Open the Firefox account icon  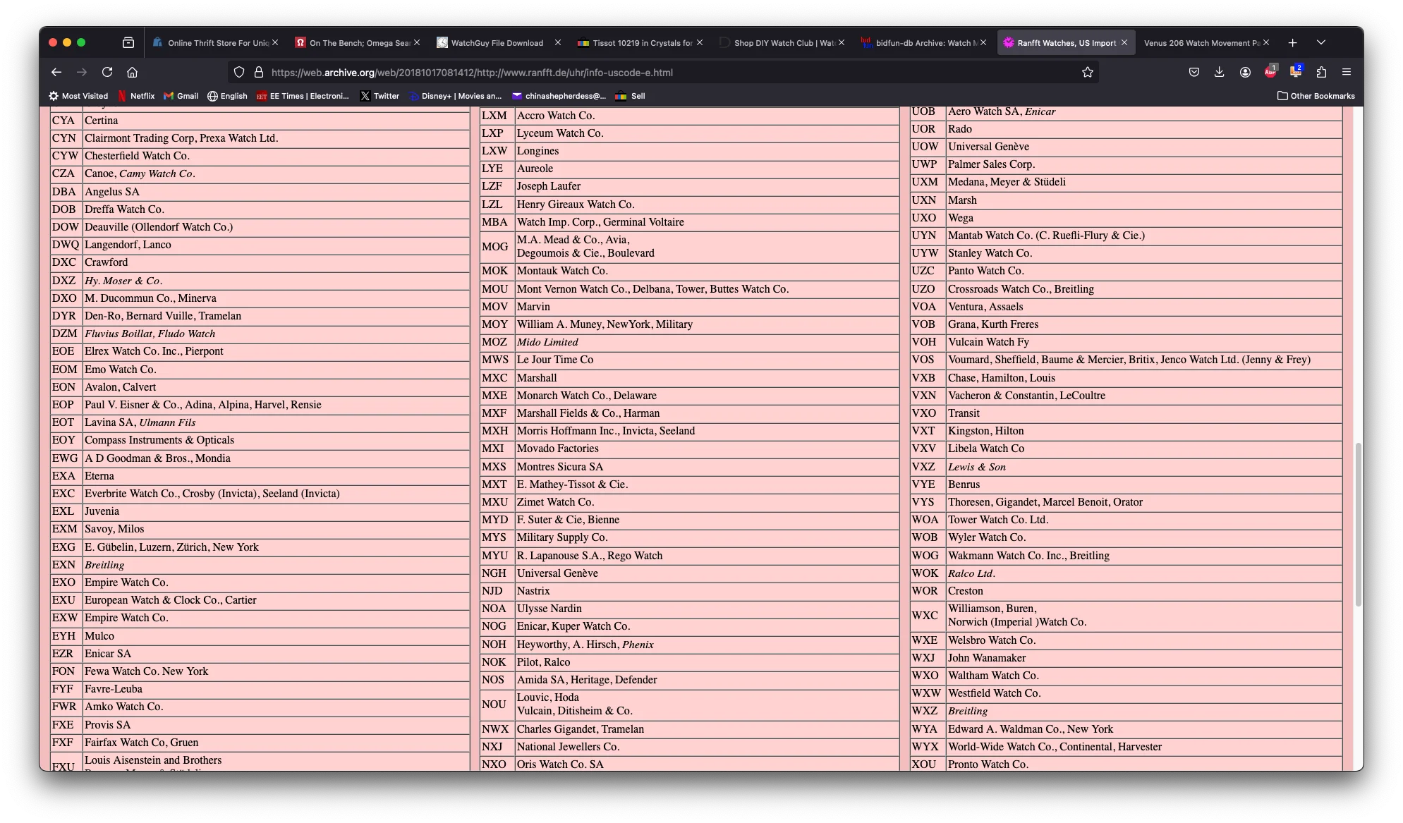coord(1245,72)
